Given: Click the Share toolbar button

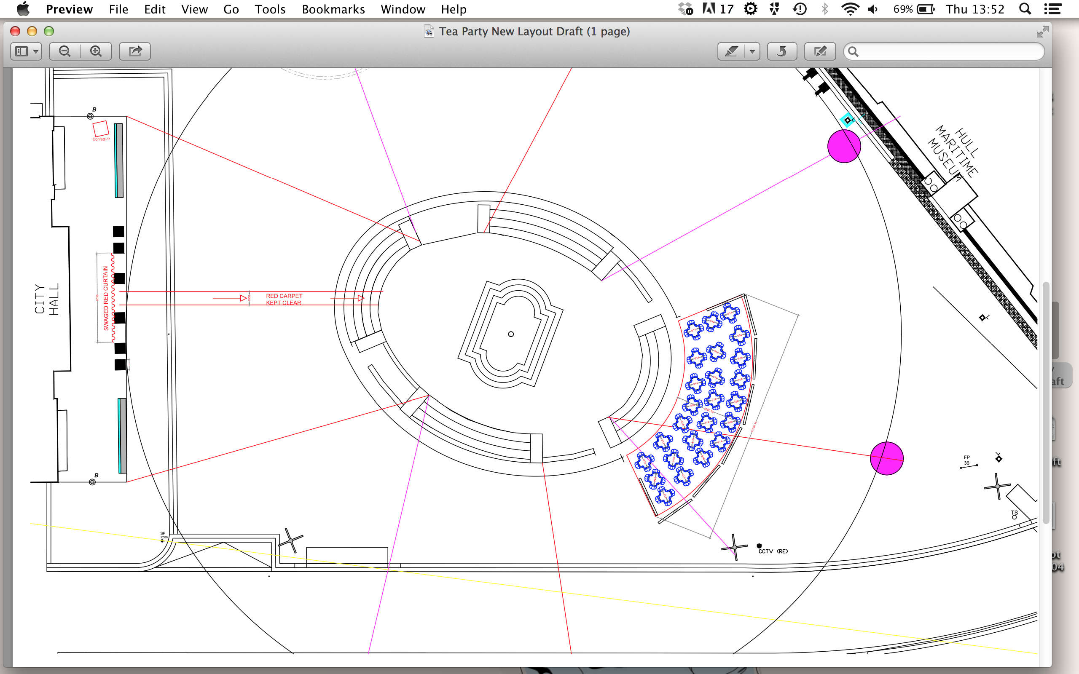Looking at the screenshot, I should tap(134, 51).
